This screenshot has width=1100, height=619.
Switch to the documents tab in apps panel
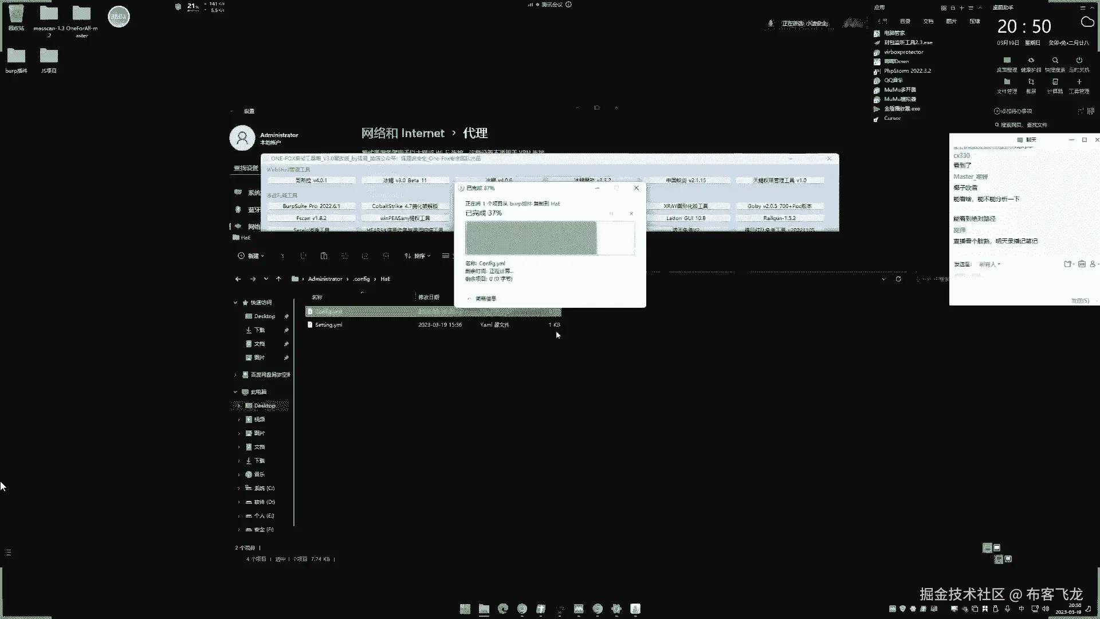pyautogui.click(x=928, y=21)
